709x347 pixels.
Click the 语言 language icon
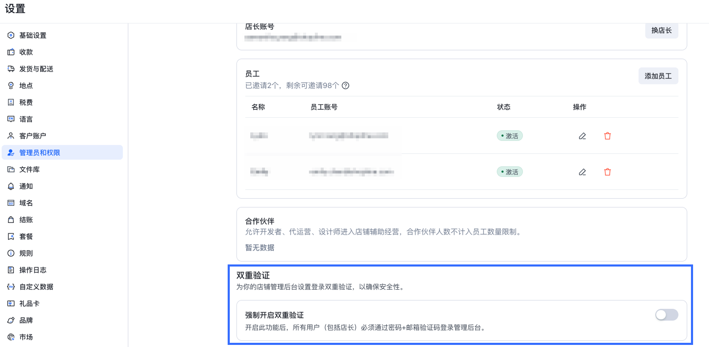pyautogui.click(x=11, y=119)
